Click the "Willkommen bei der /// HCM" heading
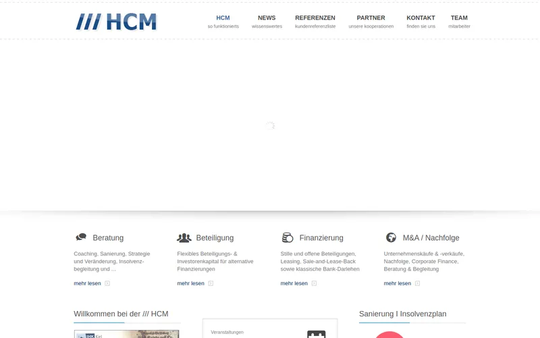 coord(121,314)
